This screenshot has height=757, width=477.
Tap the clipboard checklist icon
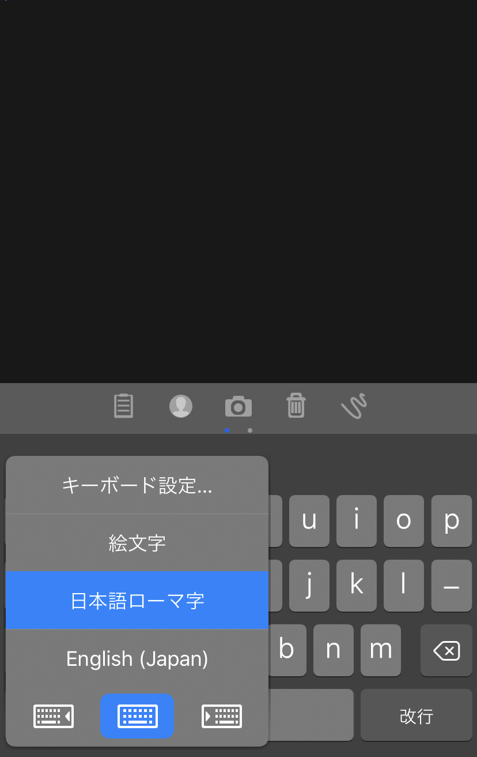(x=123, y=406)
